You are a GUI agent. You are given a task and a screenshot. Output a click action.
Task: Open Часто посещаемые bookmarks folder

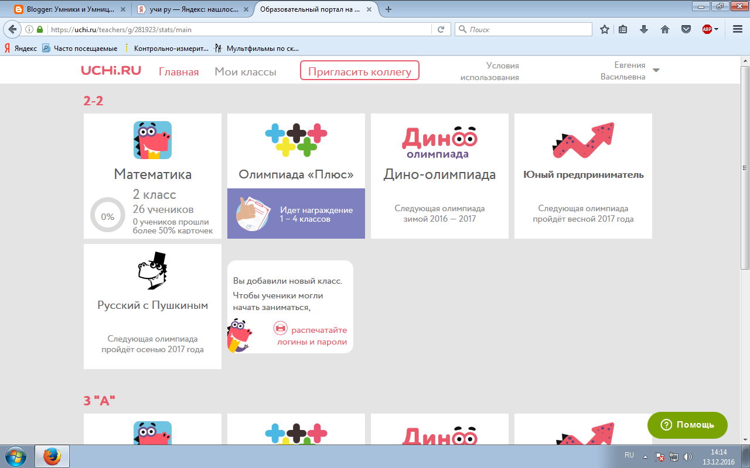point(80,49)
